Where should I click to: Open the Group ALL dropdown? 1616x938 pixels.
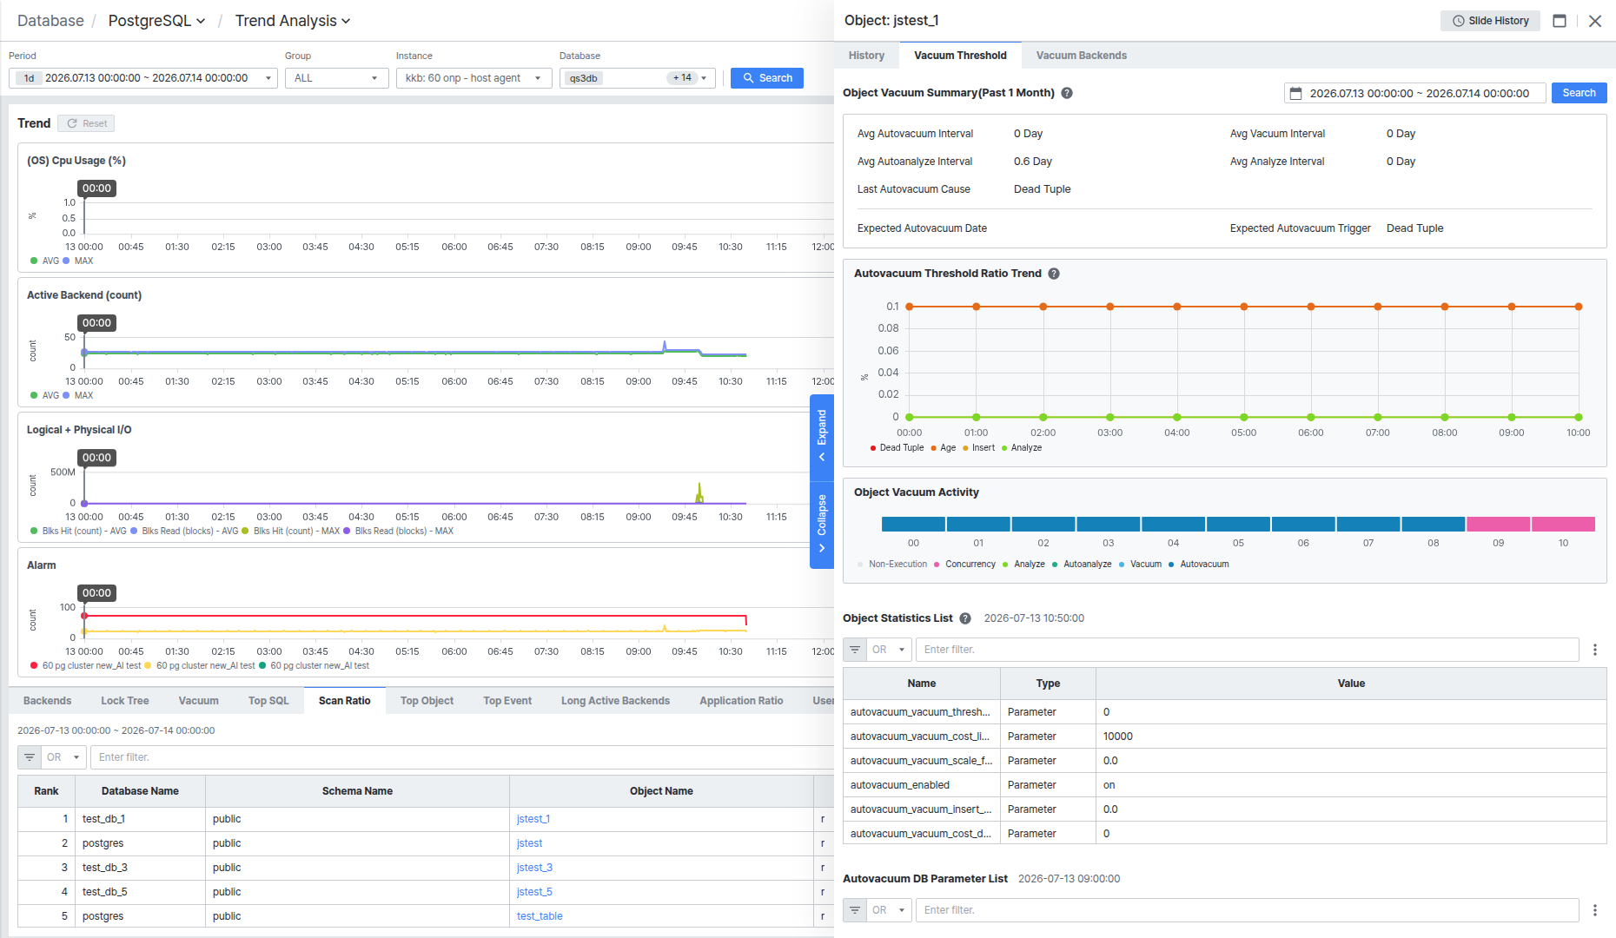[x=337, y=78]
